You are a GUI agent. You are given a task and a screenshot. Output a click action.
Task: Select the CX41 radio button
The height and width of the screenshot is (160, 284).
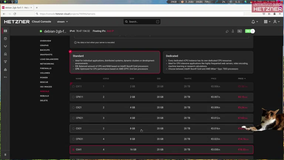73,150
